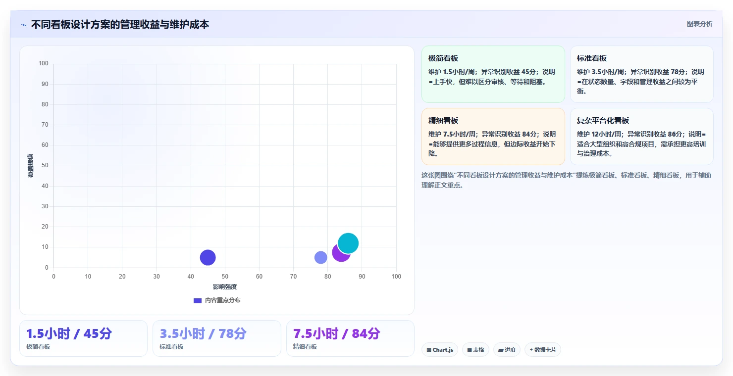The image size is (733, 376).
Task: Click the 维护 3.5小时/周 description text
Action: click(640, 81)
